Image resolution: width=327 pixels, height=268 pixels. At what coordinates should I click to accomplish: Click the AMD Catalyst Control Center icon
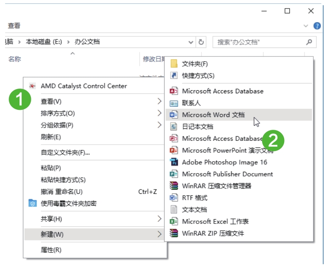32,86
